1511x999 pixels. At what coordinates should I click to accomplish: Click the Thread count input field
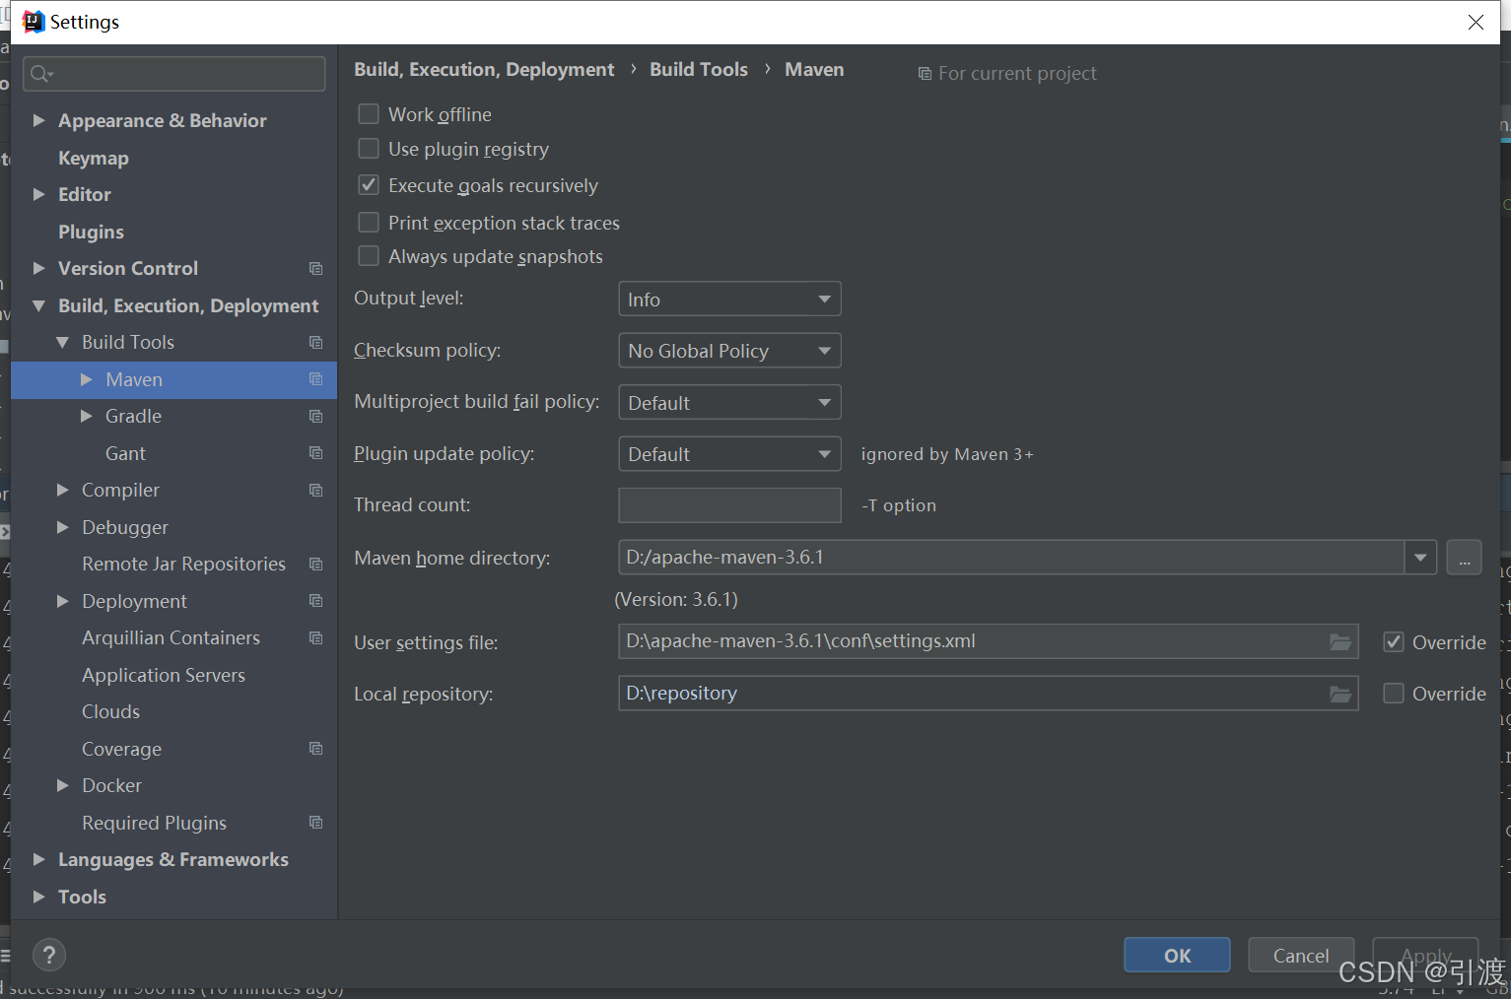click(729, 505)
